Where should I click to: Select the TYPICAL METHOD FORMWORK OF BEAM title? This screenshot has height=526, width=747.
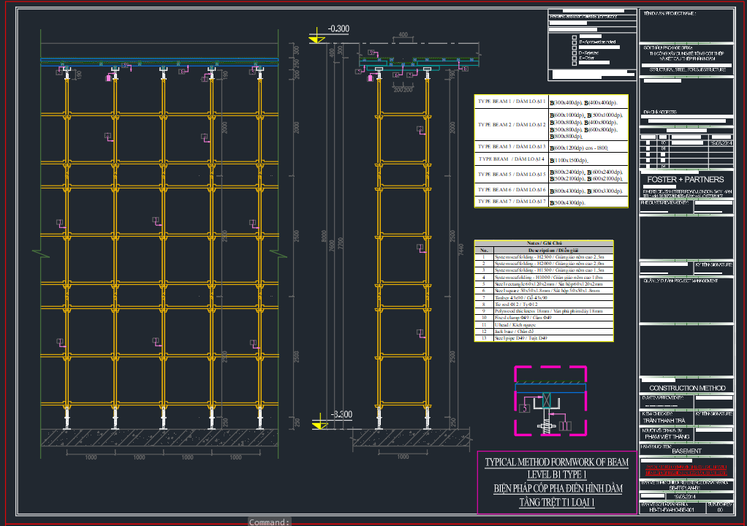[556, 462]
